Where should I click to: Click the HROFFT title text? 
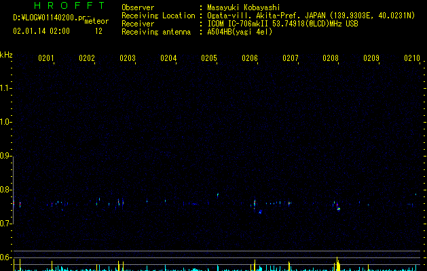[x=70, y=5]
